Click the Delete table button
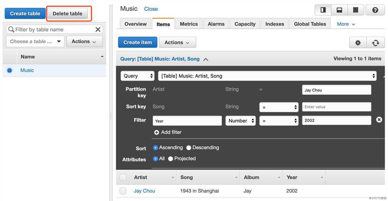388x201 pixels. coord(67,14)
